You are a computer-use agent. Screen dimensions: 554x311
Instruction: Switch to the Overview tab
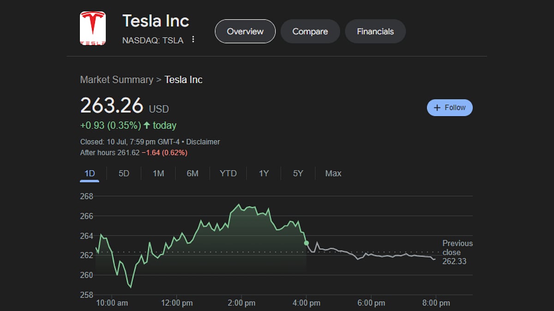click(x=245, y=31)
